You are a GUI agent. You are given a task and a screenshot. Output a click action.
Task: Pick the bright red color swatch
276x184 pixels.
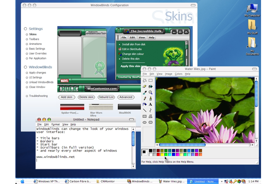[x=158, y=155]
